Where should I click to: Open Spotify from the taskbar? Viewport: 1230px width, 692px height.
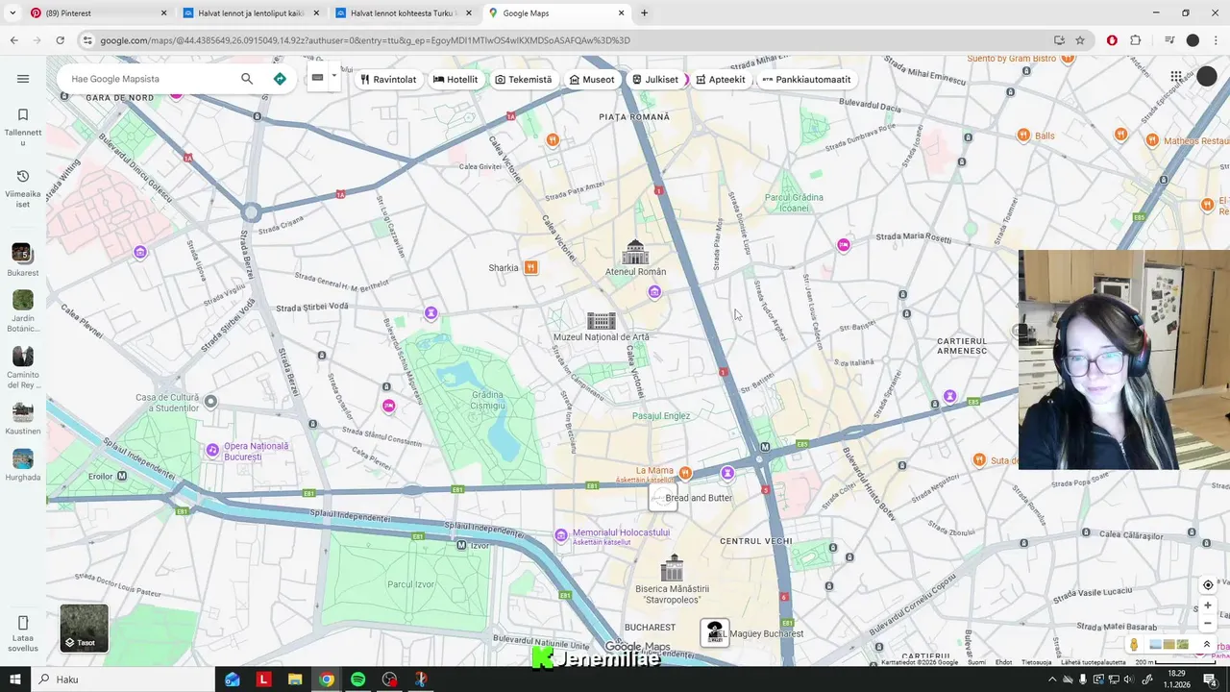(x=357, y=680)
